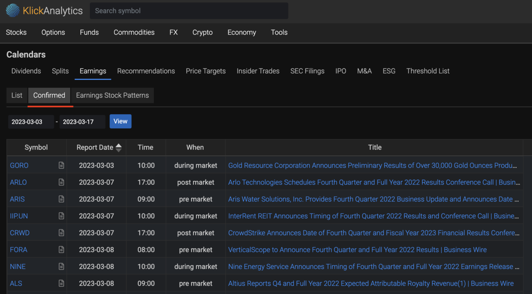Open VerticalScope to Announce title link
Viewport: 532px width, 294px height.
click(358, 249)
